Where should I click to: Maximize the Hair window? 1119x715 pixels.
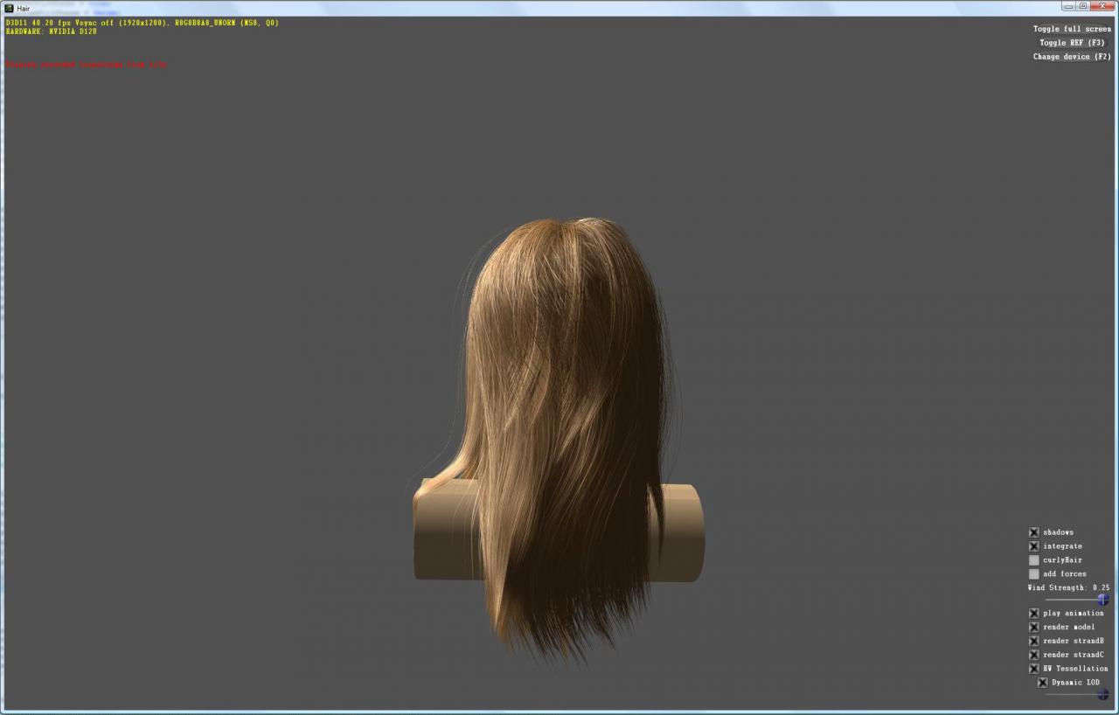click(x=1082, y=6)
